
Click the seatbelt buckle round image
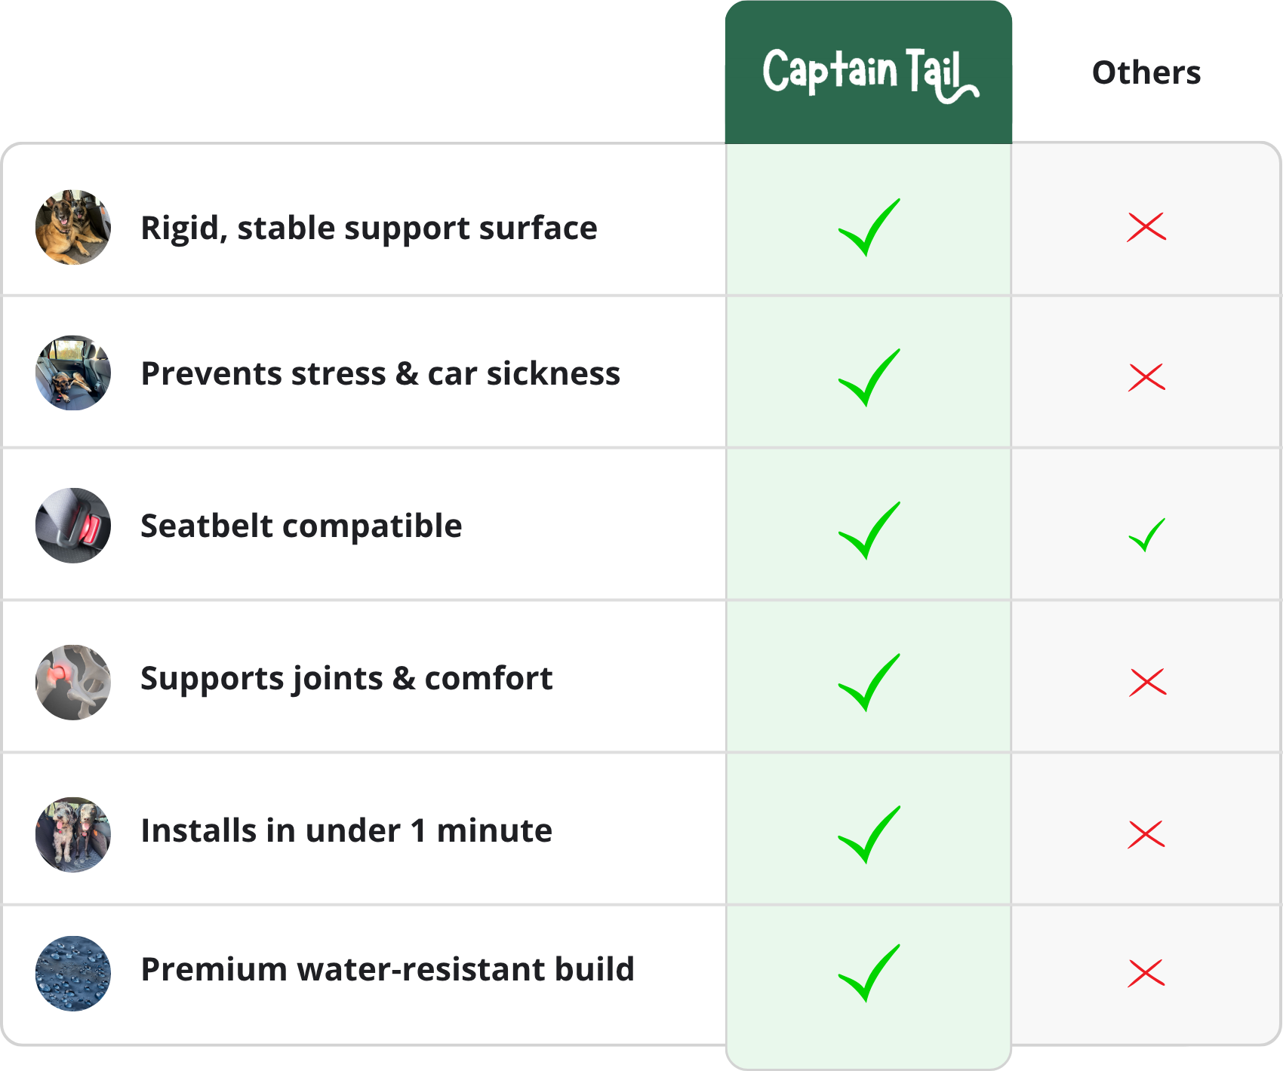[x=73, y=526]
